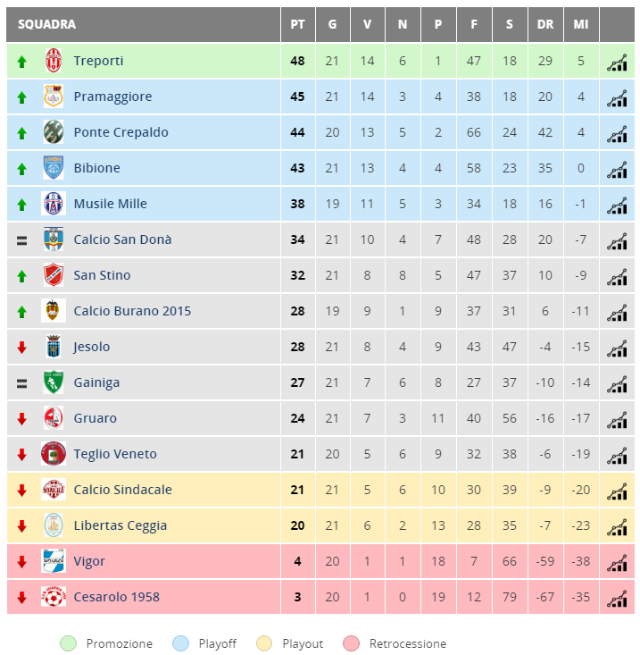The image size is (640, 655).
Task: Sort by the MI column header
Action: pos(581,24)
